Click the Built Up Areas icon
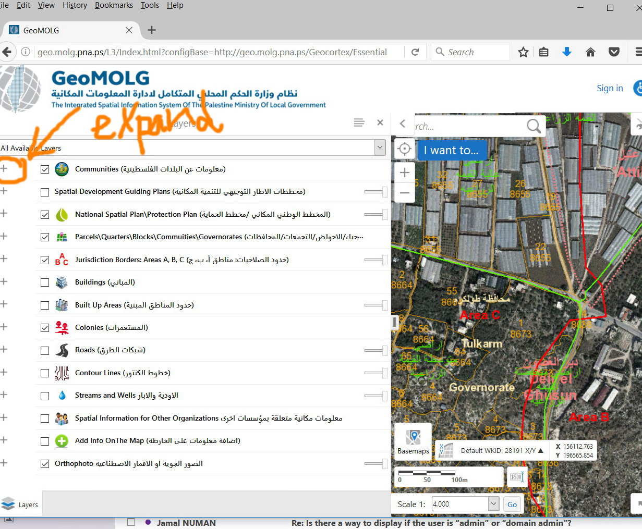Screen dimensions: 642x529 (62, 305)
